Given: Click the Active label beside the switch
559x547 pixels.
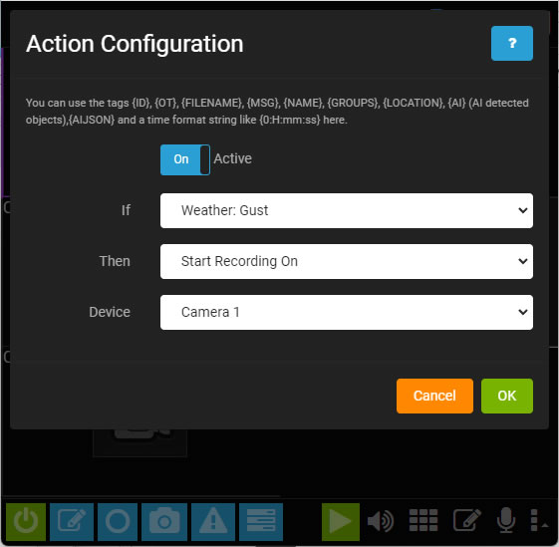Looking at the screenshot, I should [233, 158].
